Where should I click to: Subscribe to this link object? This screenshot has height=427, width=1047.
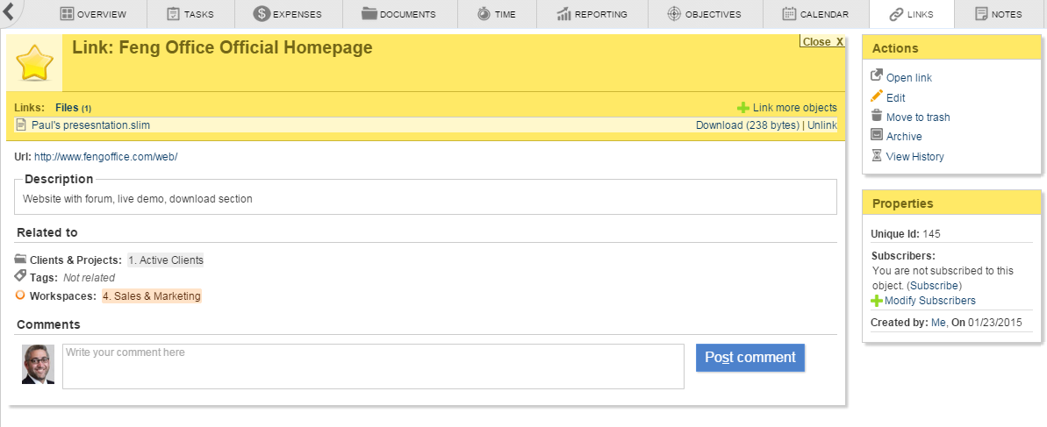tap(934, 286)
